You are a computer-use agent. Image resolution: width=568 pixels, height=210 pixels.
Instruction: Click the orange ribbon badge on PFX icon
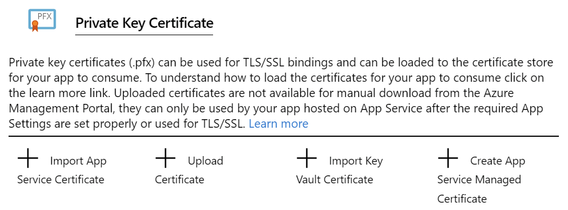point(35,26)
